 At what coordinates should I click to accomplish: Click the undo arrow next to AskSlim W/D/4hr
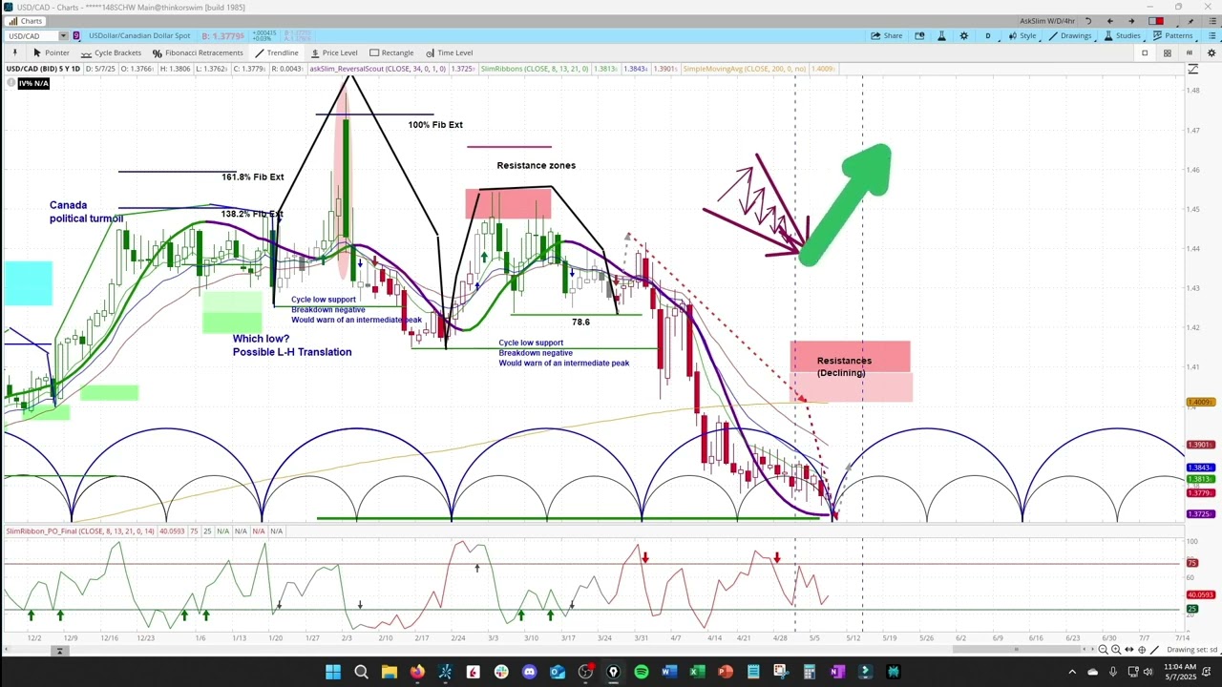coord(1088,20)
